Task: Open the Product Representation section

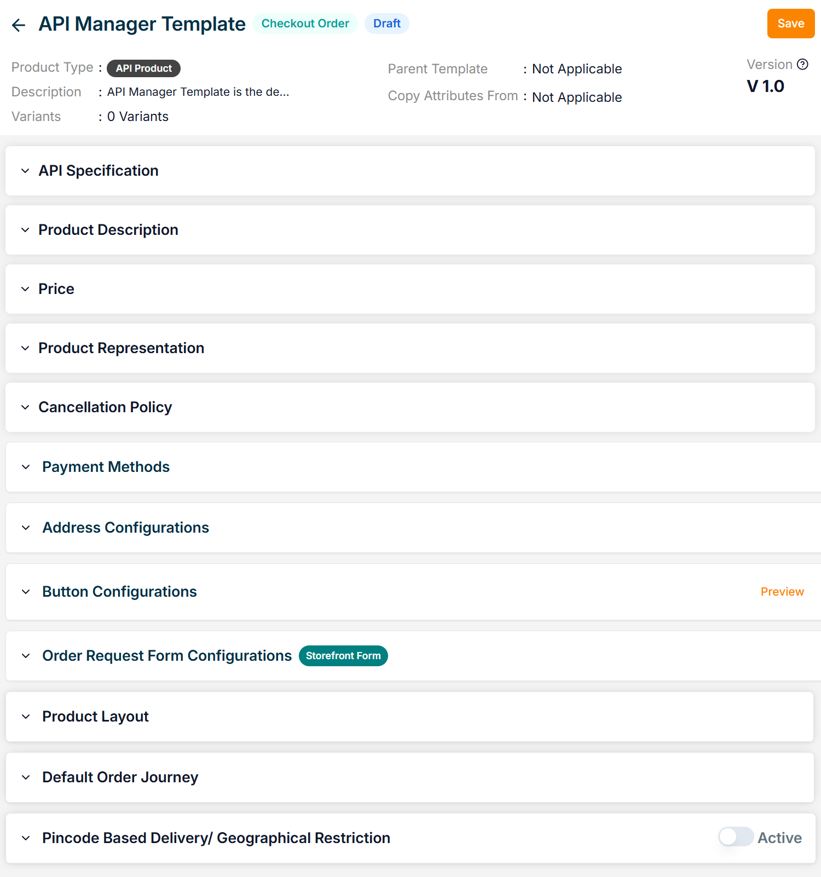Action: coord(121,348)
